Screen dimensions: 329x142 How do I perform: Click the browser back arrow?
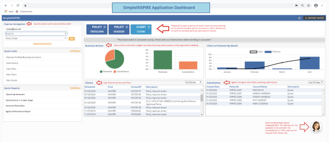tap(6, 6)
